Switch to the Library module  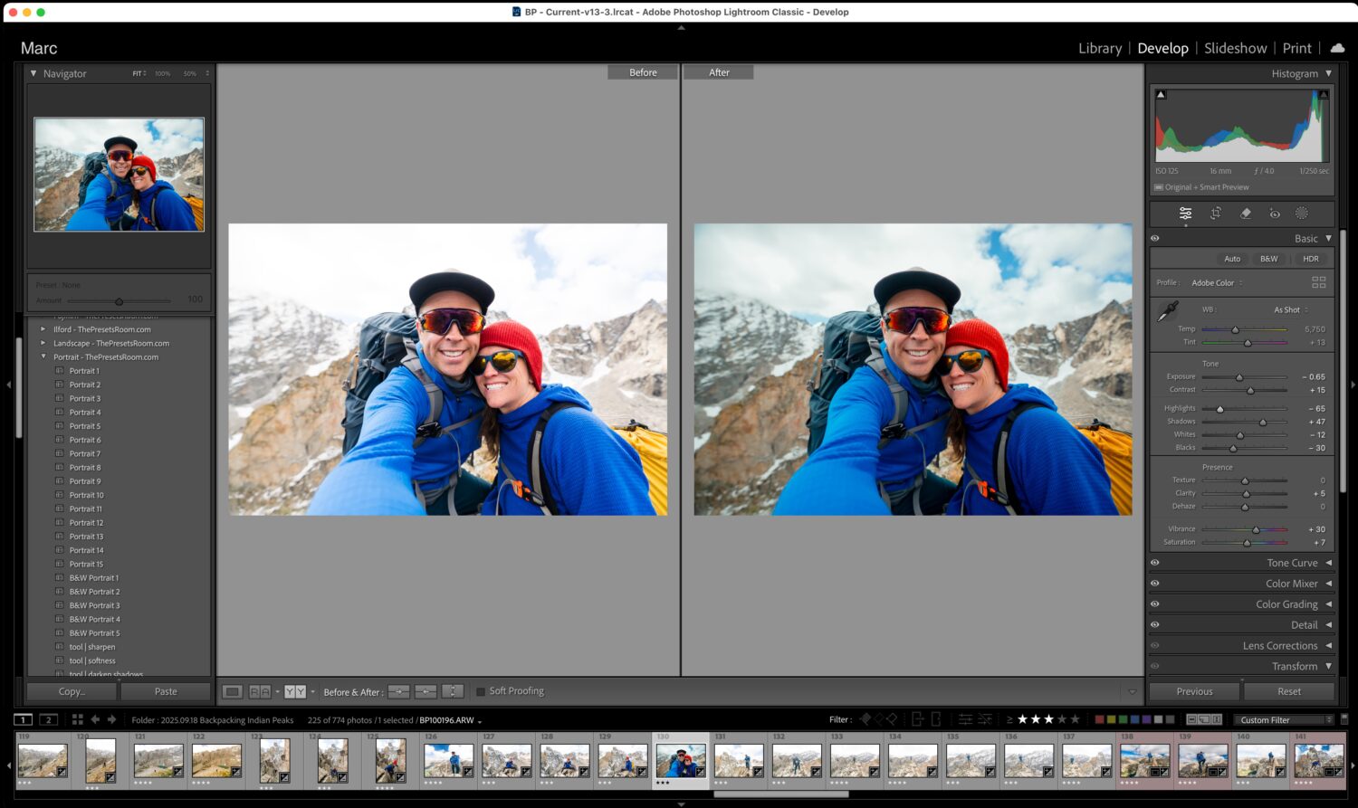1099,48
